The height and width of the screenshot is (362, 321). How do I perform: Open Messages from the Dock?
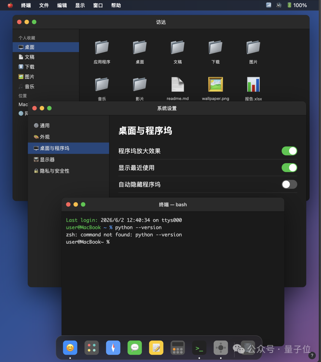pos(135,348)
